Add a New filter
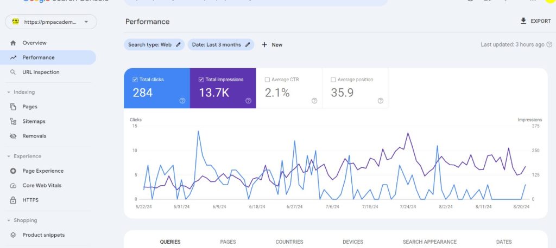 point(272,44)
